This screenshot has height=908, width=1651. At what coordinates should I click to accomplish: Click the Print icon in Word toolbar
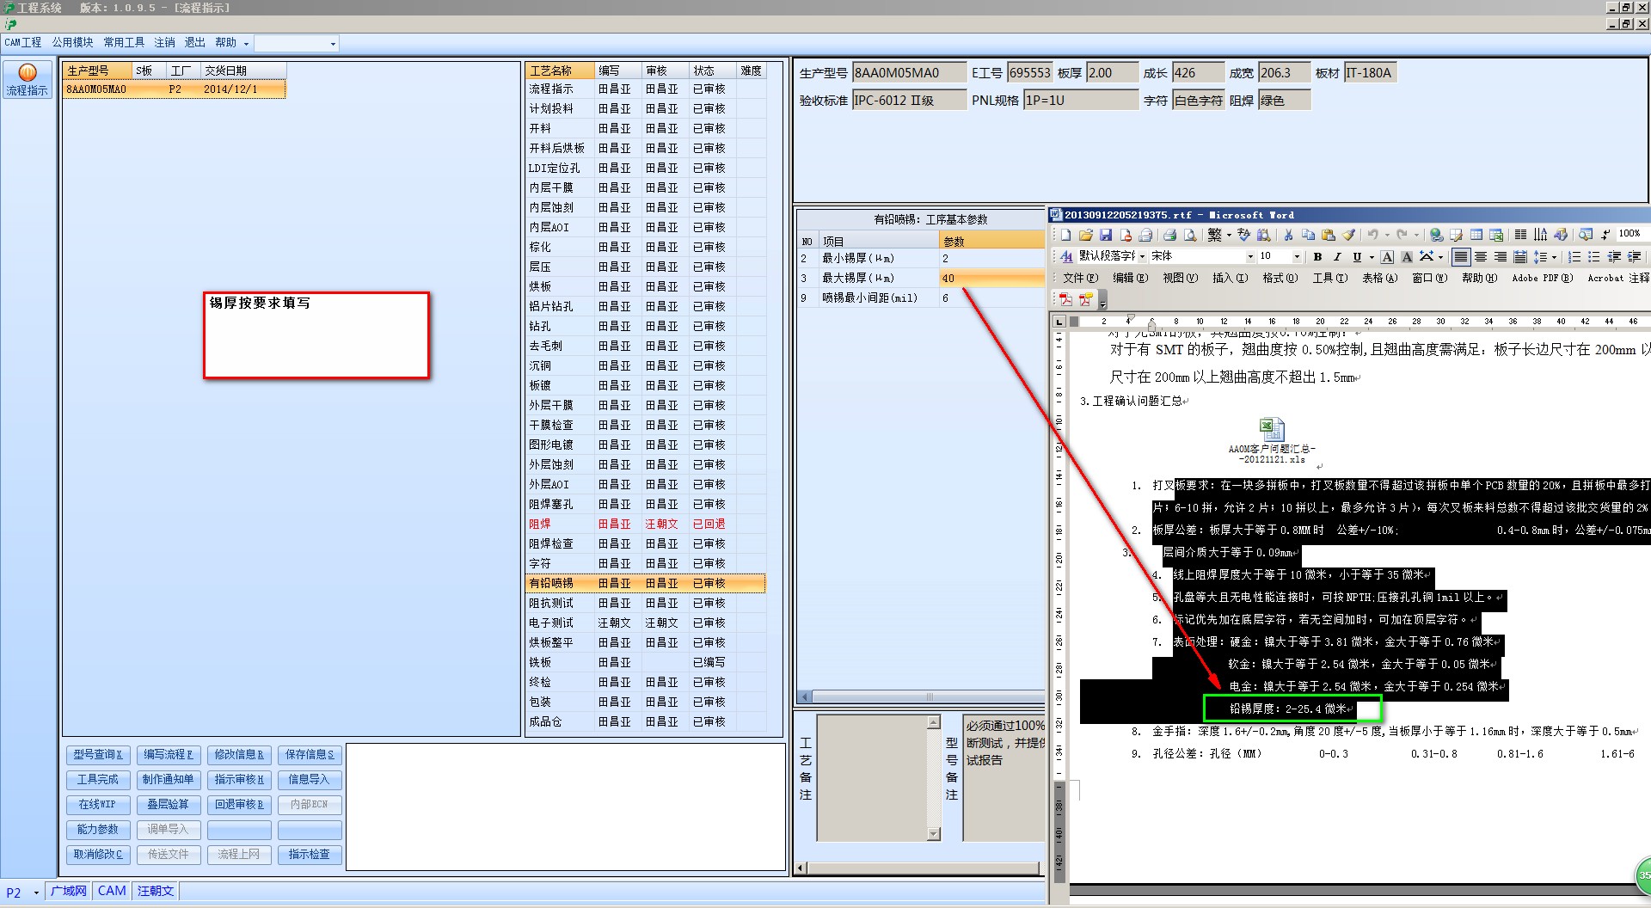click(1169, 235)
